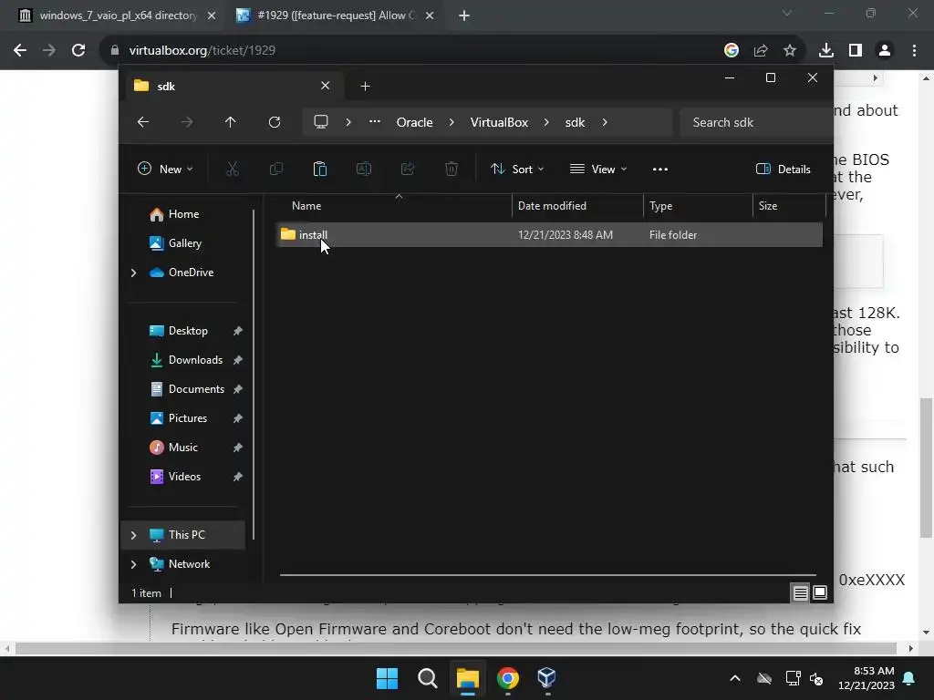Switch to #1929 feature-request Chrome tab

pyautogui.click(x=337, y=15)
